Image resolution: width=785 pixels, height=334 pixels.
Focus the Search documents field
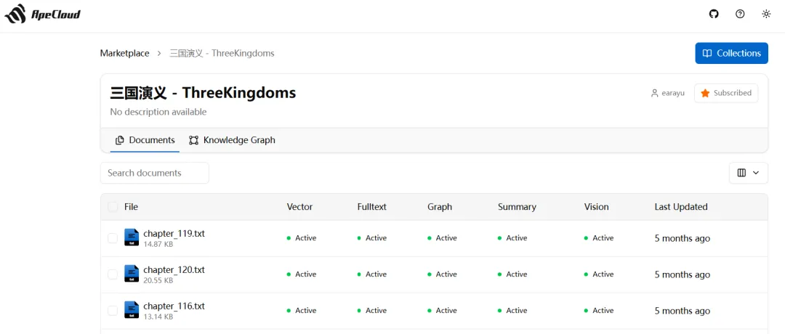click(x=154, y=173)
